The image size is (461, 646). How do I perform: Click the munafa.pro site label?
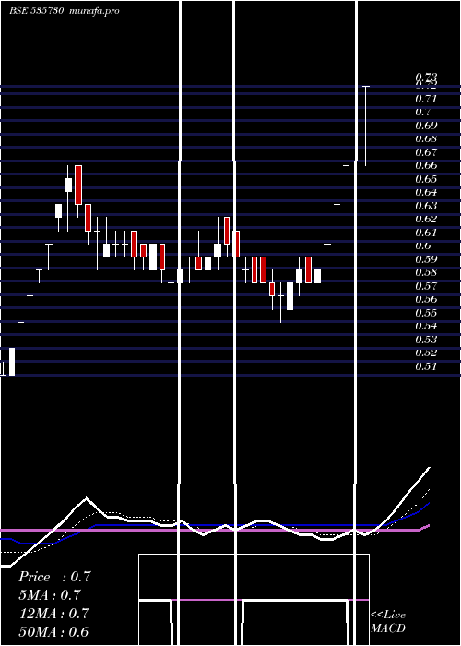click(95, 11)
